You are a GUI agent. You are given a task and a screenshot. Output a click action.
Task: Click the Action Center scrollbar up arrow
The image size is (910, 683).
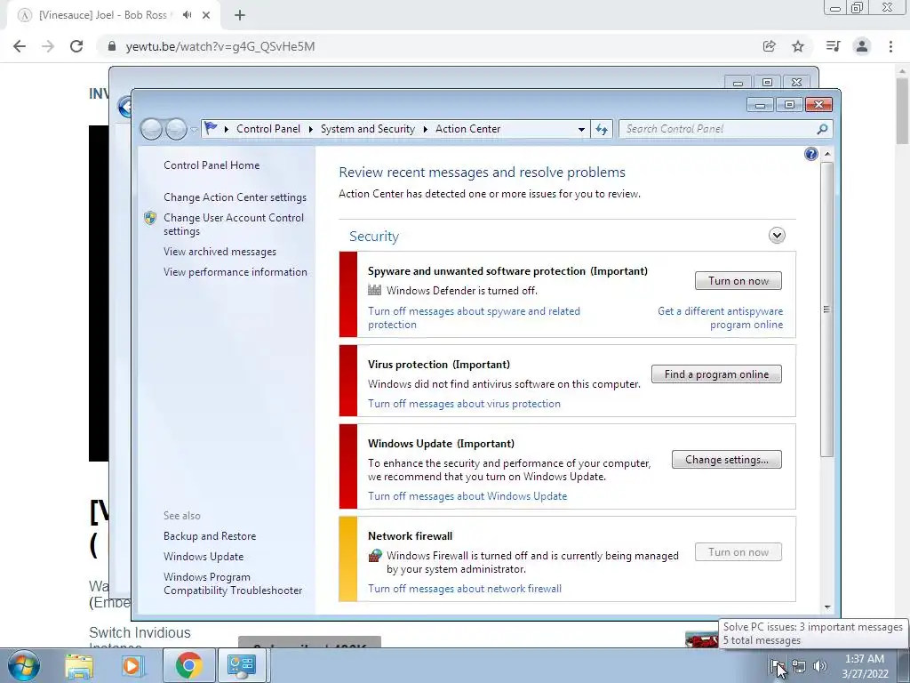click(x=827, y=154)
